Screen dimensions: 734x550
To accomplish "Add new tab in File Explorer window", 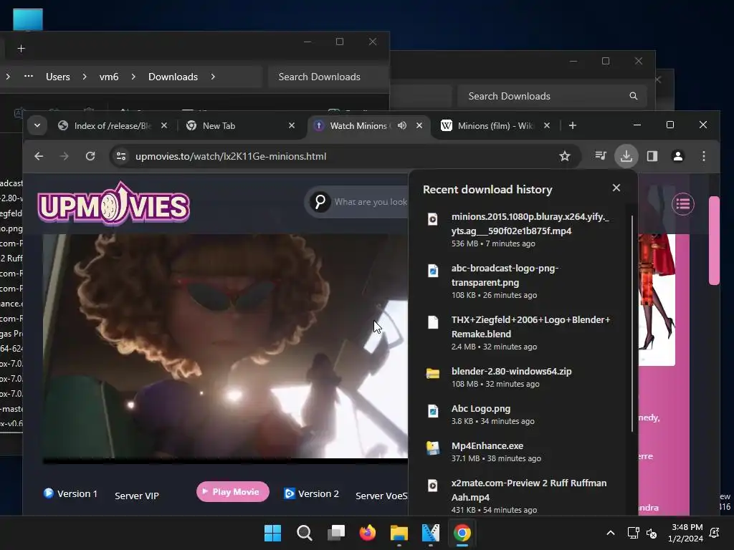I will [21, 49].
